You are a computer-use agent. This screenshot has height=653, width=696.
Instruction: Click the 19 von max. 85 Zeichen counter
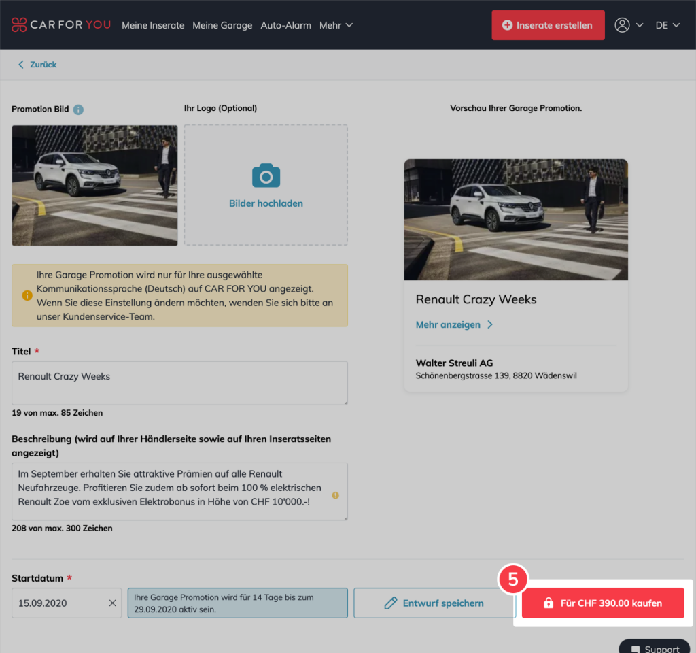pos(57,413)
